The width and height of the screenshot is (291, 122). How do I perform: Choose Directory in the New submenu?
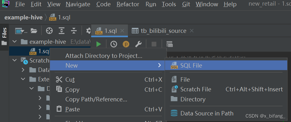pyautogui.click(x=226, y=99)
